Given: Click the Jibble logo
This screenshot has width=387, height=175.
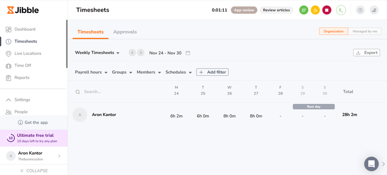Looking at the screenshot, I should [23, 10].
